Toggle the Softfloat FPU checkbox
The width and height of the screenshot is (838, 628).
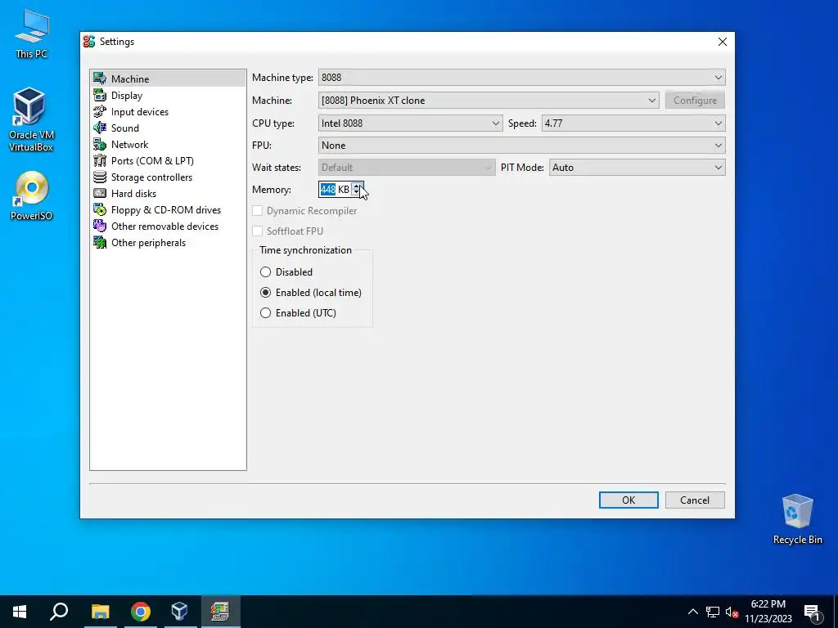tap(258, 231)
